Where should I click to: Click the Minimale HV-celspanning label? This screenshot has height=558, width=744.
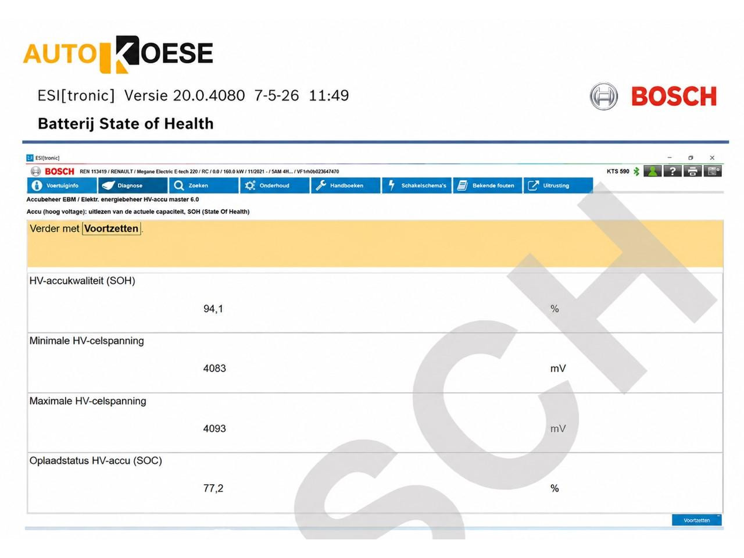pyautogui.click(x=87, y=341)
